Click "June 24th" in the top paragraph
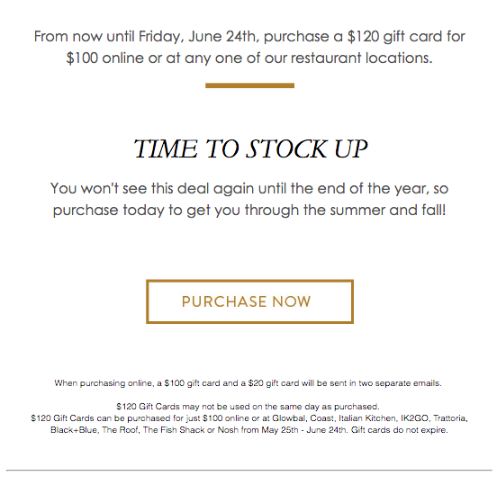 tap(221, 36)
